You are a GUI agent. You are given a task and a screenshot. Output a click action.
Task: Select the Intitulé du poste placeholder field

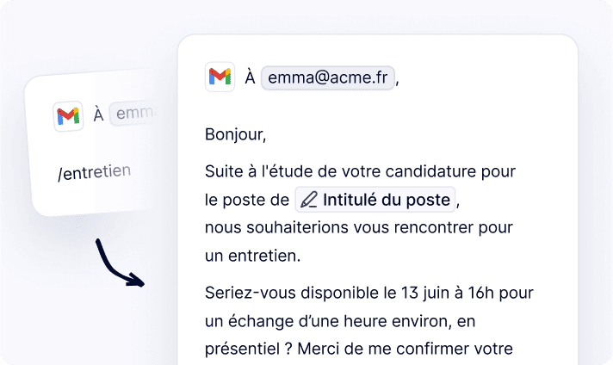point(375,200)
